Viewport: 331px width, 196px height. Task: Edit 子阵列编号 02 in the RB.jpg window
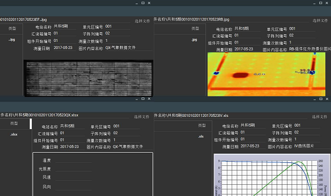click(x=302, y=35)
